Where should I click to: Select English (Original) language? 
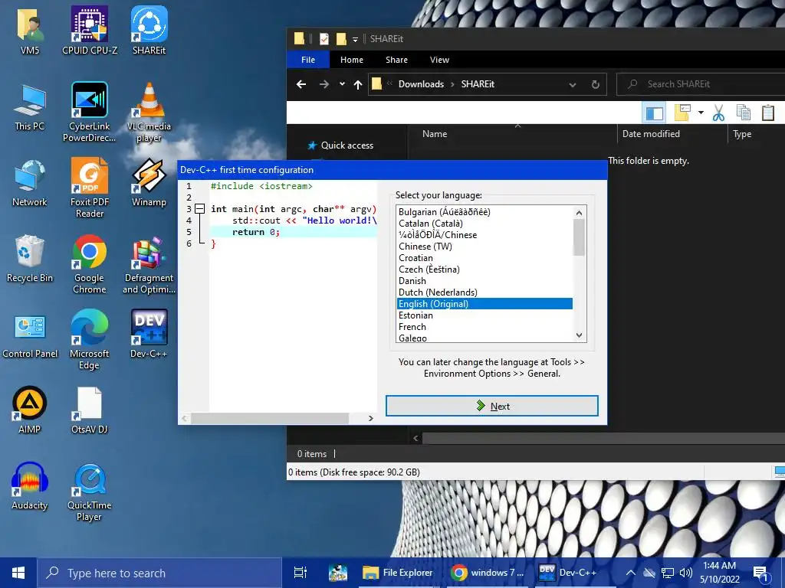click(484, 304)
